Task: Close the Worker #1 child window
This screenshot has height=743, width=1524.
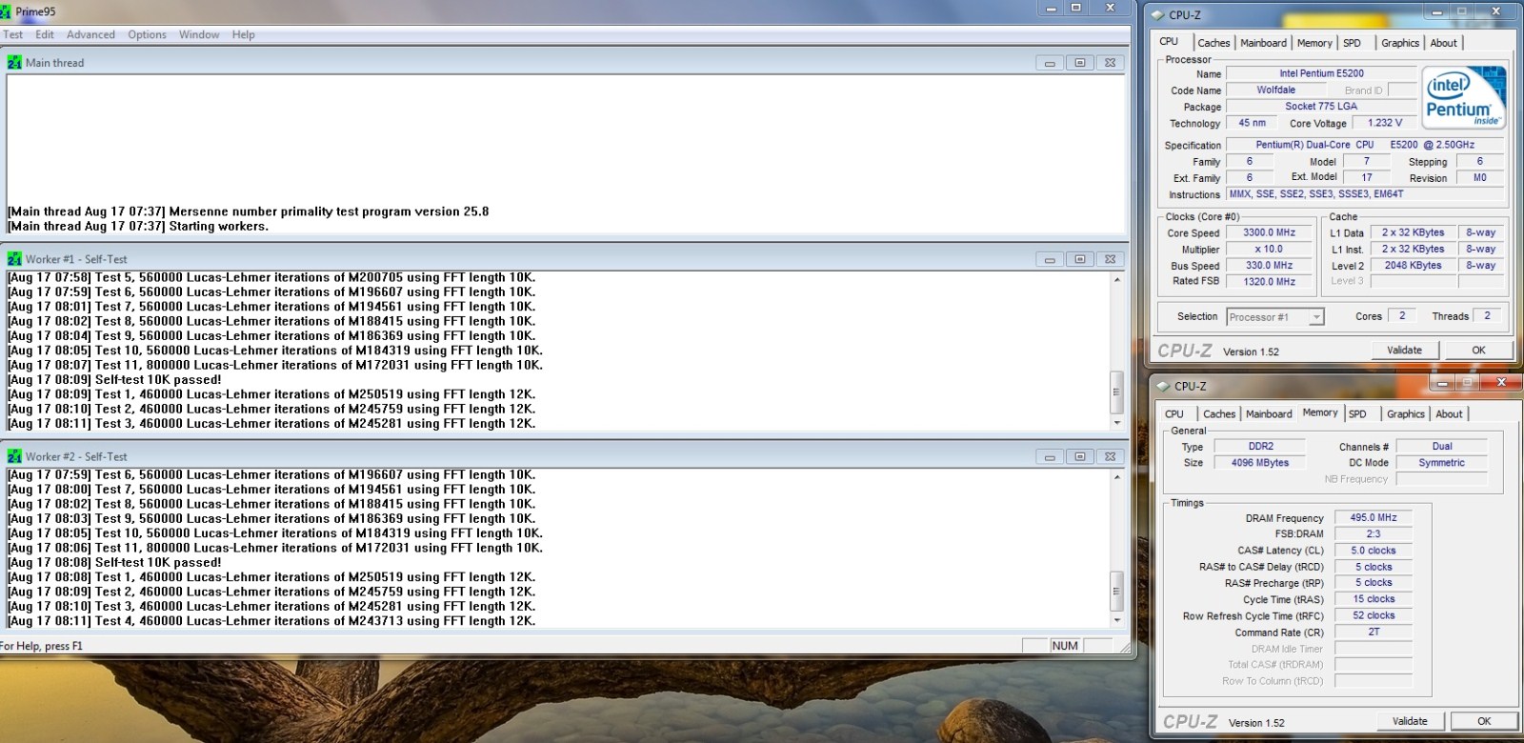Action: (x=1110, y=259)
